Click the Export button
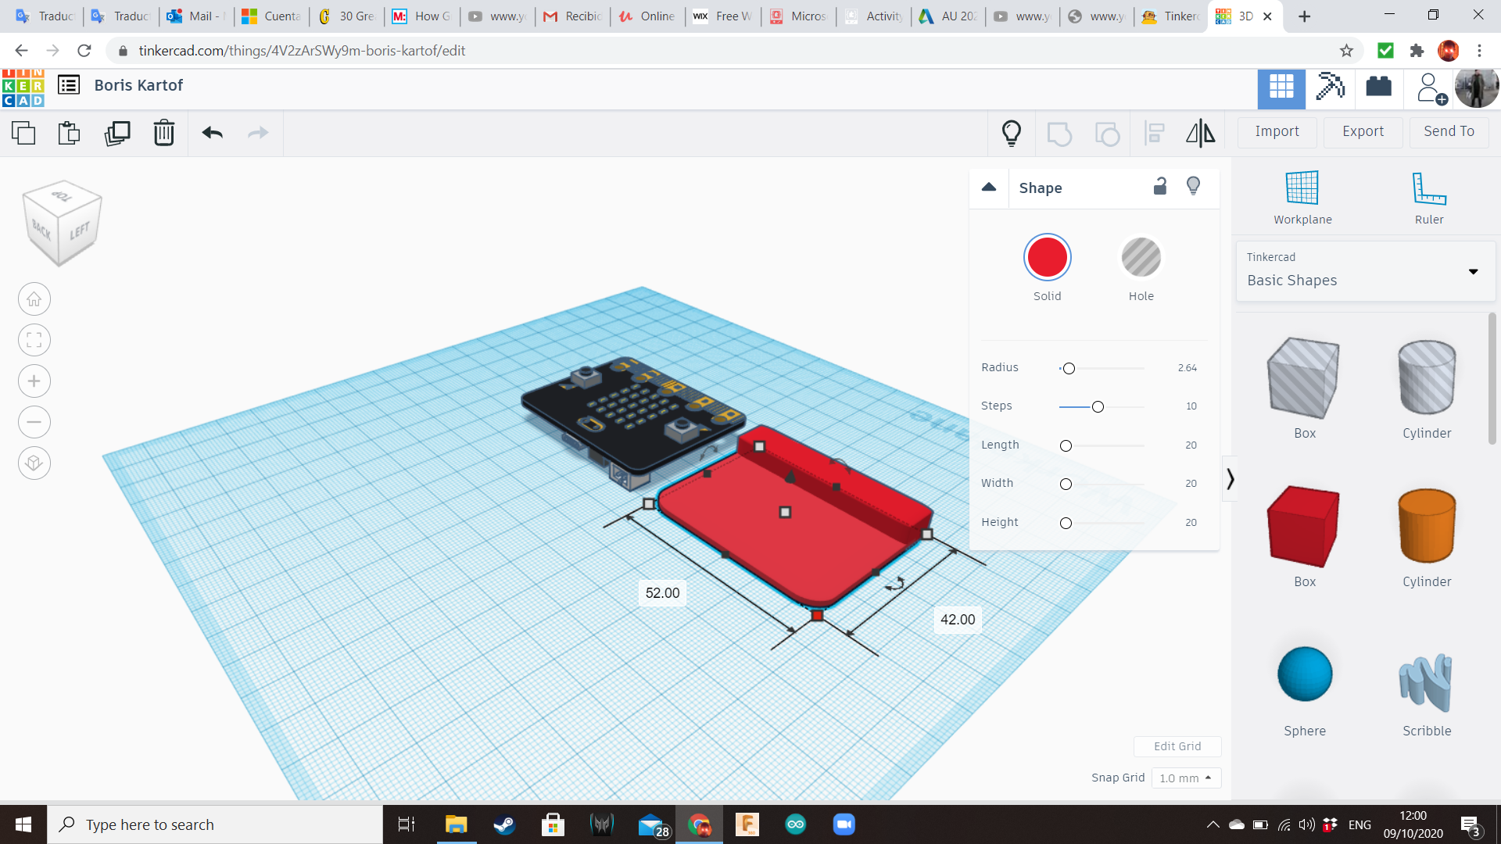 (1362, 131)
